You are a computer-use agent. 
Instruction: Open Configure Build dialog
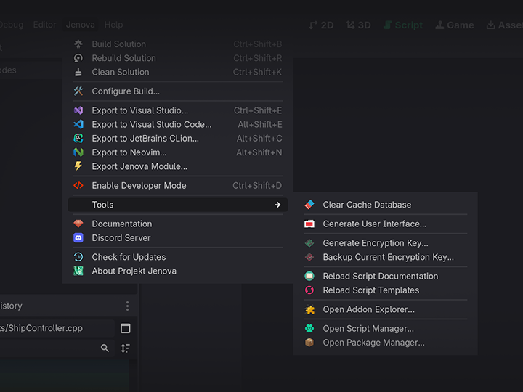click(178, 91)
